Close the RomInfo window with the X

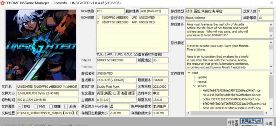271,3
